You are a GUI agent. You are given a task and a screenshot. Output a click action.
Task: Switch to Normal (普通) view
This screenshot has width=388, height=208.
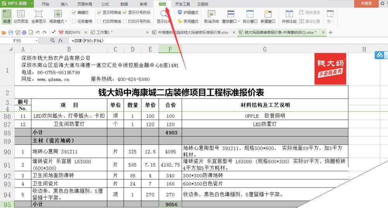[7, 16]
